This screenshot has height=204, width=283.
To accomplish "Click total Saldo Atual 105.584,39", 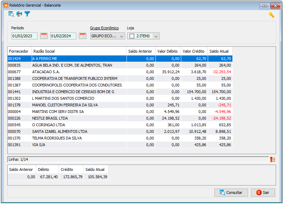I will point(98,177).
